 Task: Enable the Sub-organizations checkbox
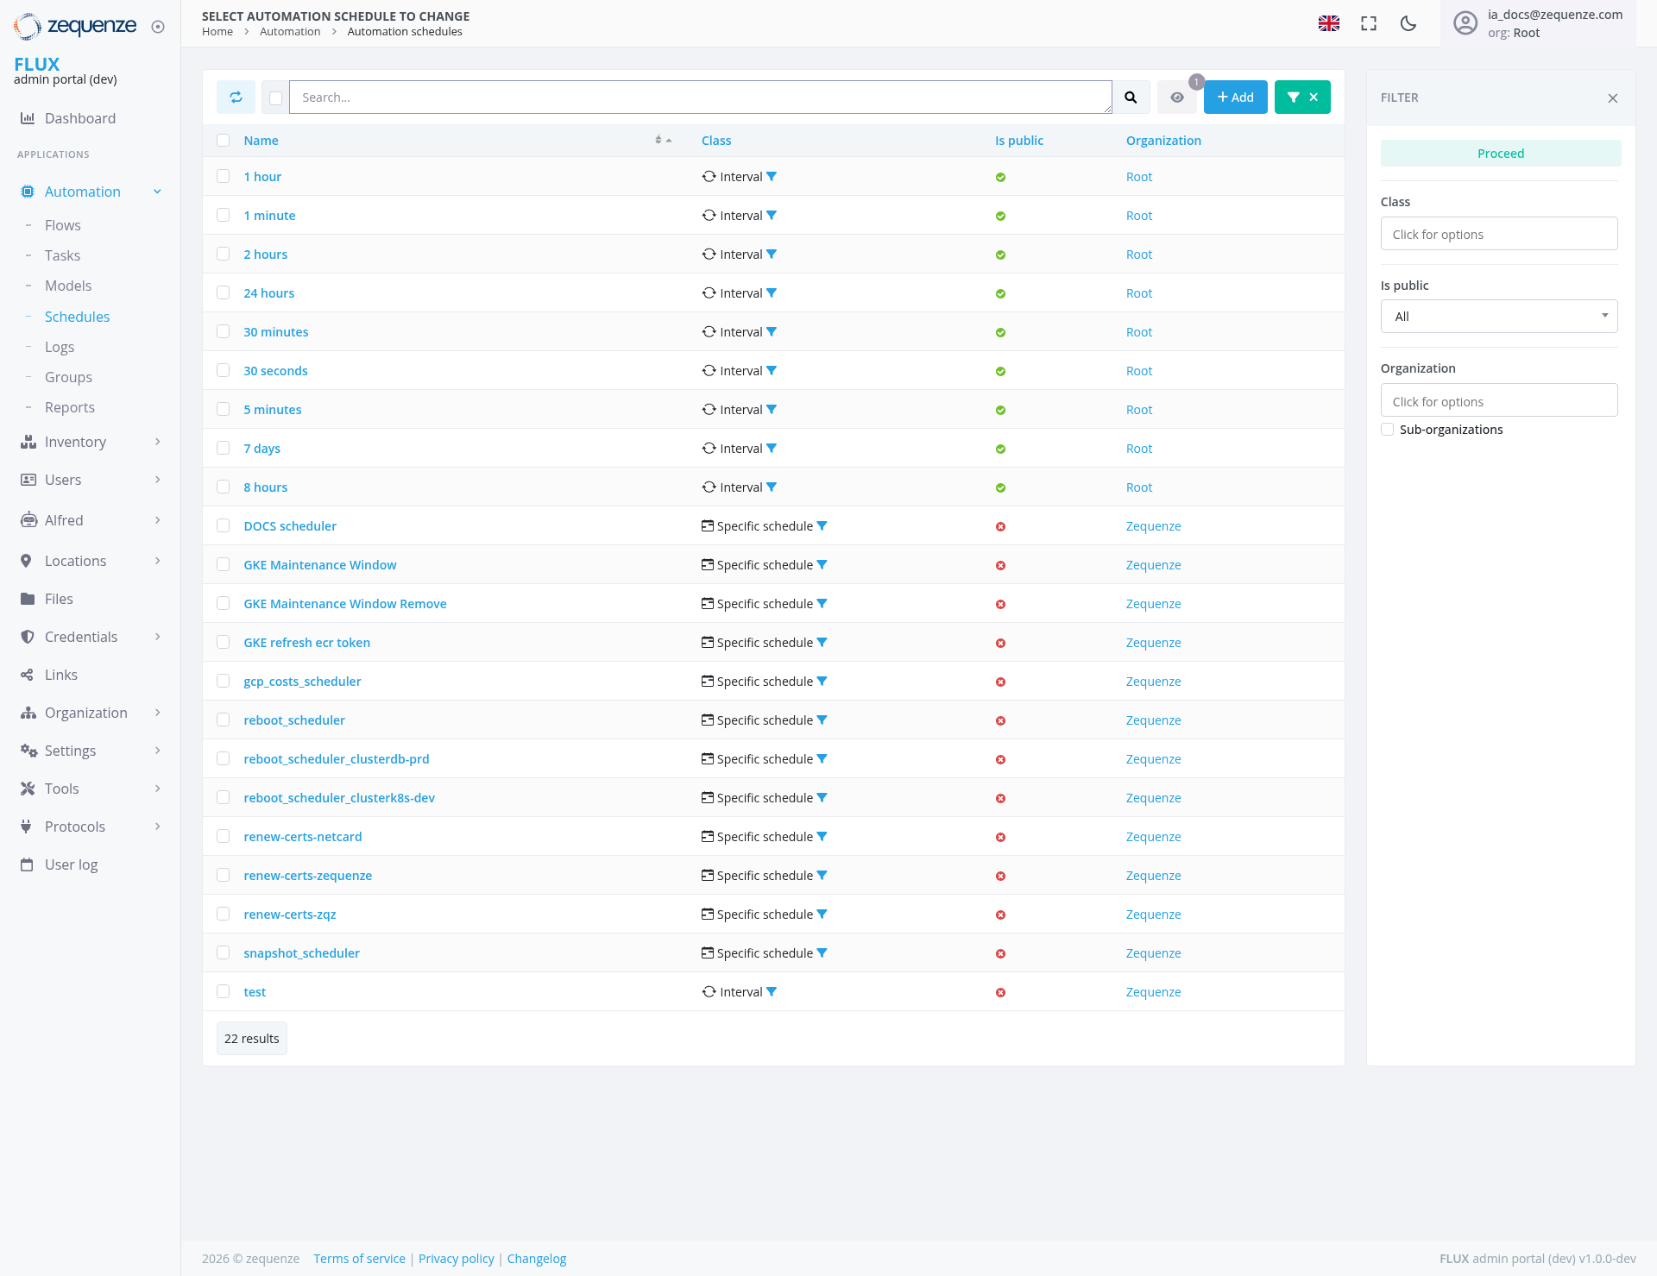pos(1388,430)
